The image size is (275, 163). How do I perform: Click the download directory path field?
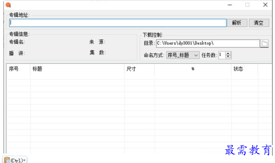tap(208, 43)
